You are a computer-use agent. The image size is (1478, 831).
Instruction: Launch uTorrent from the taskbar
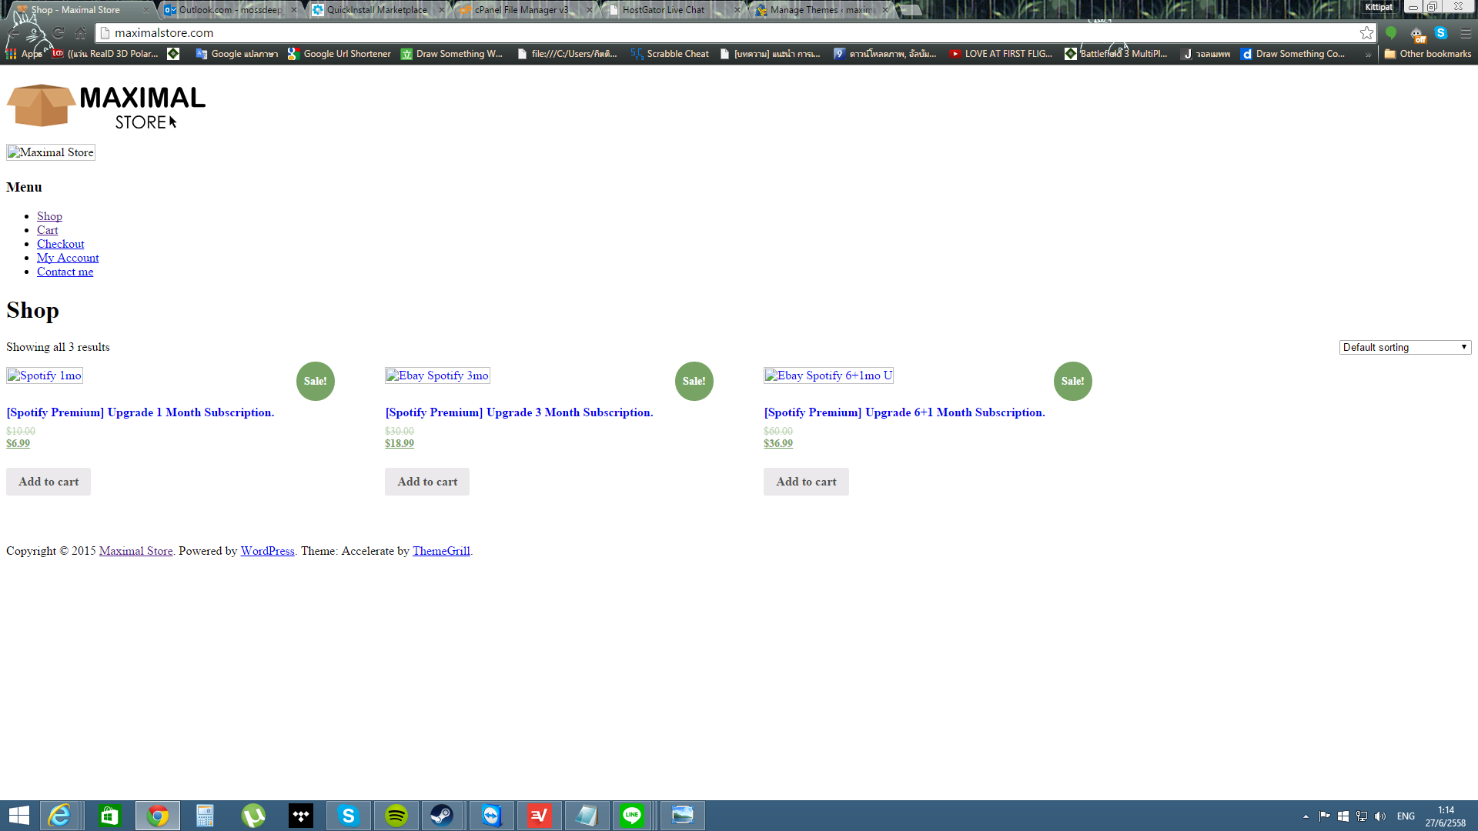coord(253,816)
